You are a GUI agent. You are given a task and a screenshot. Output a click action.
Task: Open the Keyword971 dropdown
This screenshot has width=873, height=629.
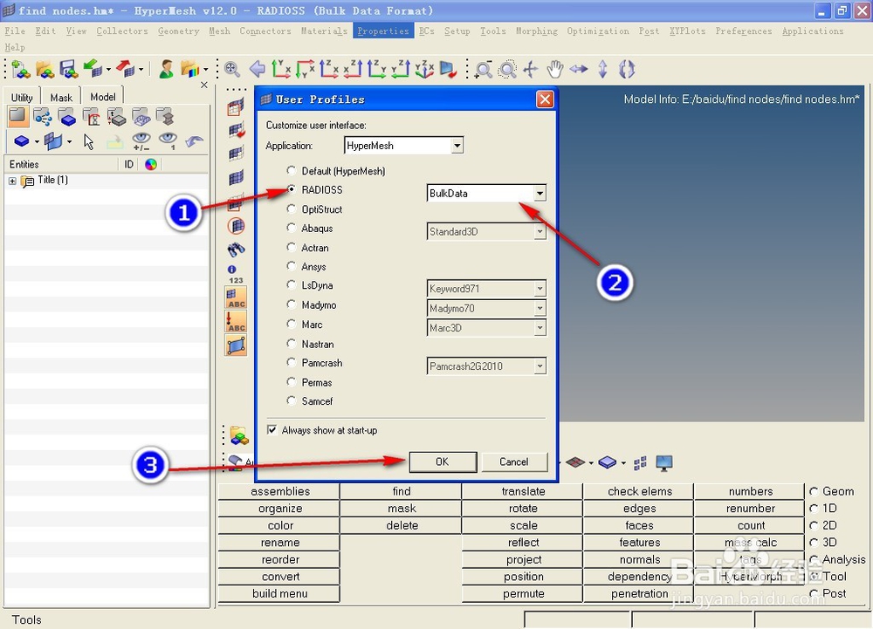540,289
